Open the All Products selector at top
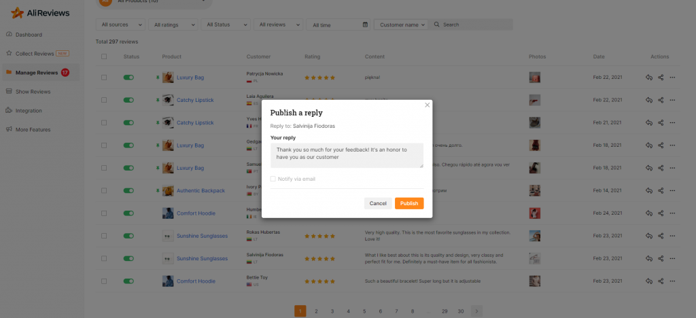 pos(154,2)
